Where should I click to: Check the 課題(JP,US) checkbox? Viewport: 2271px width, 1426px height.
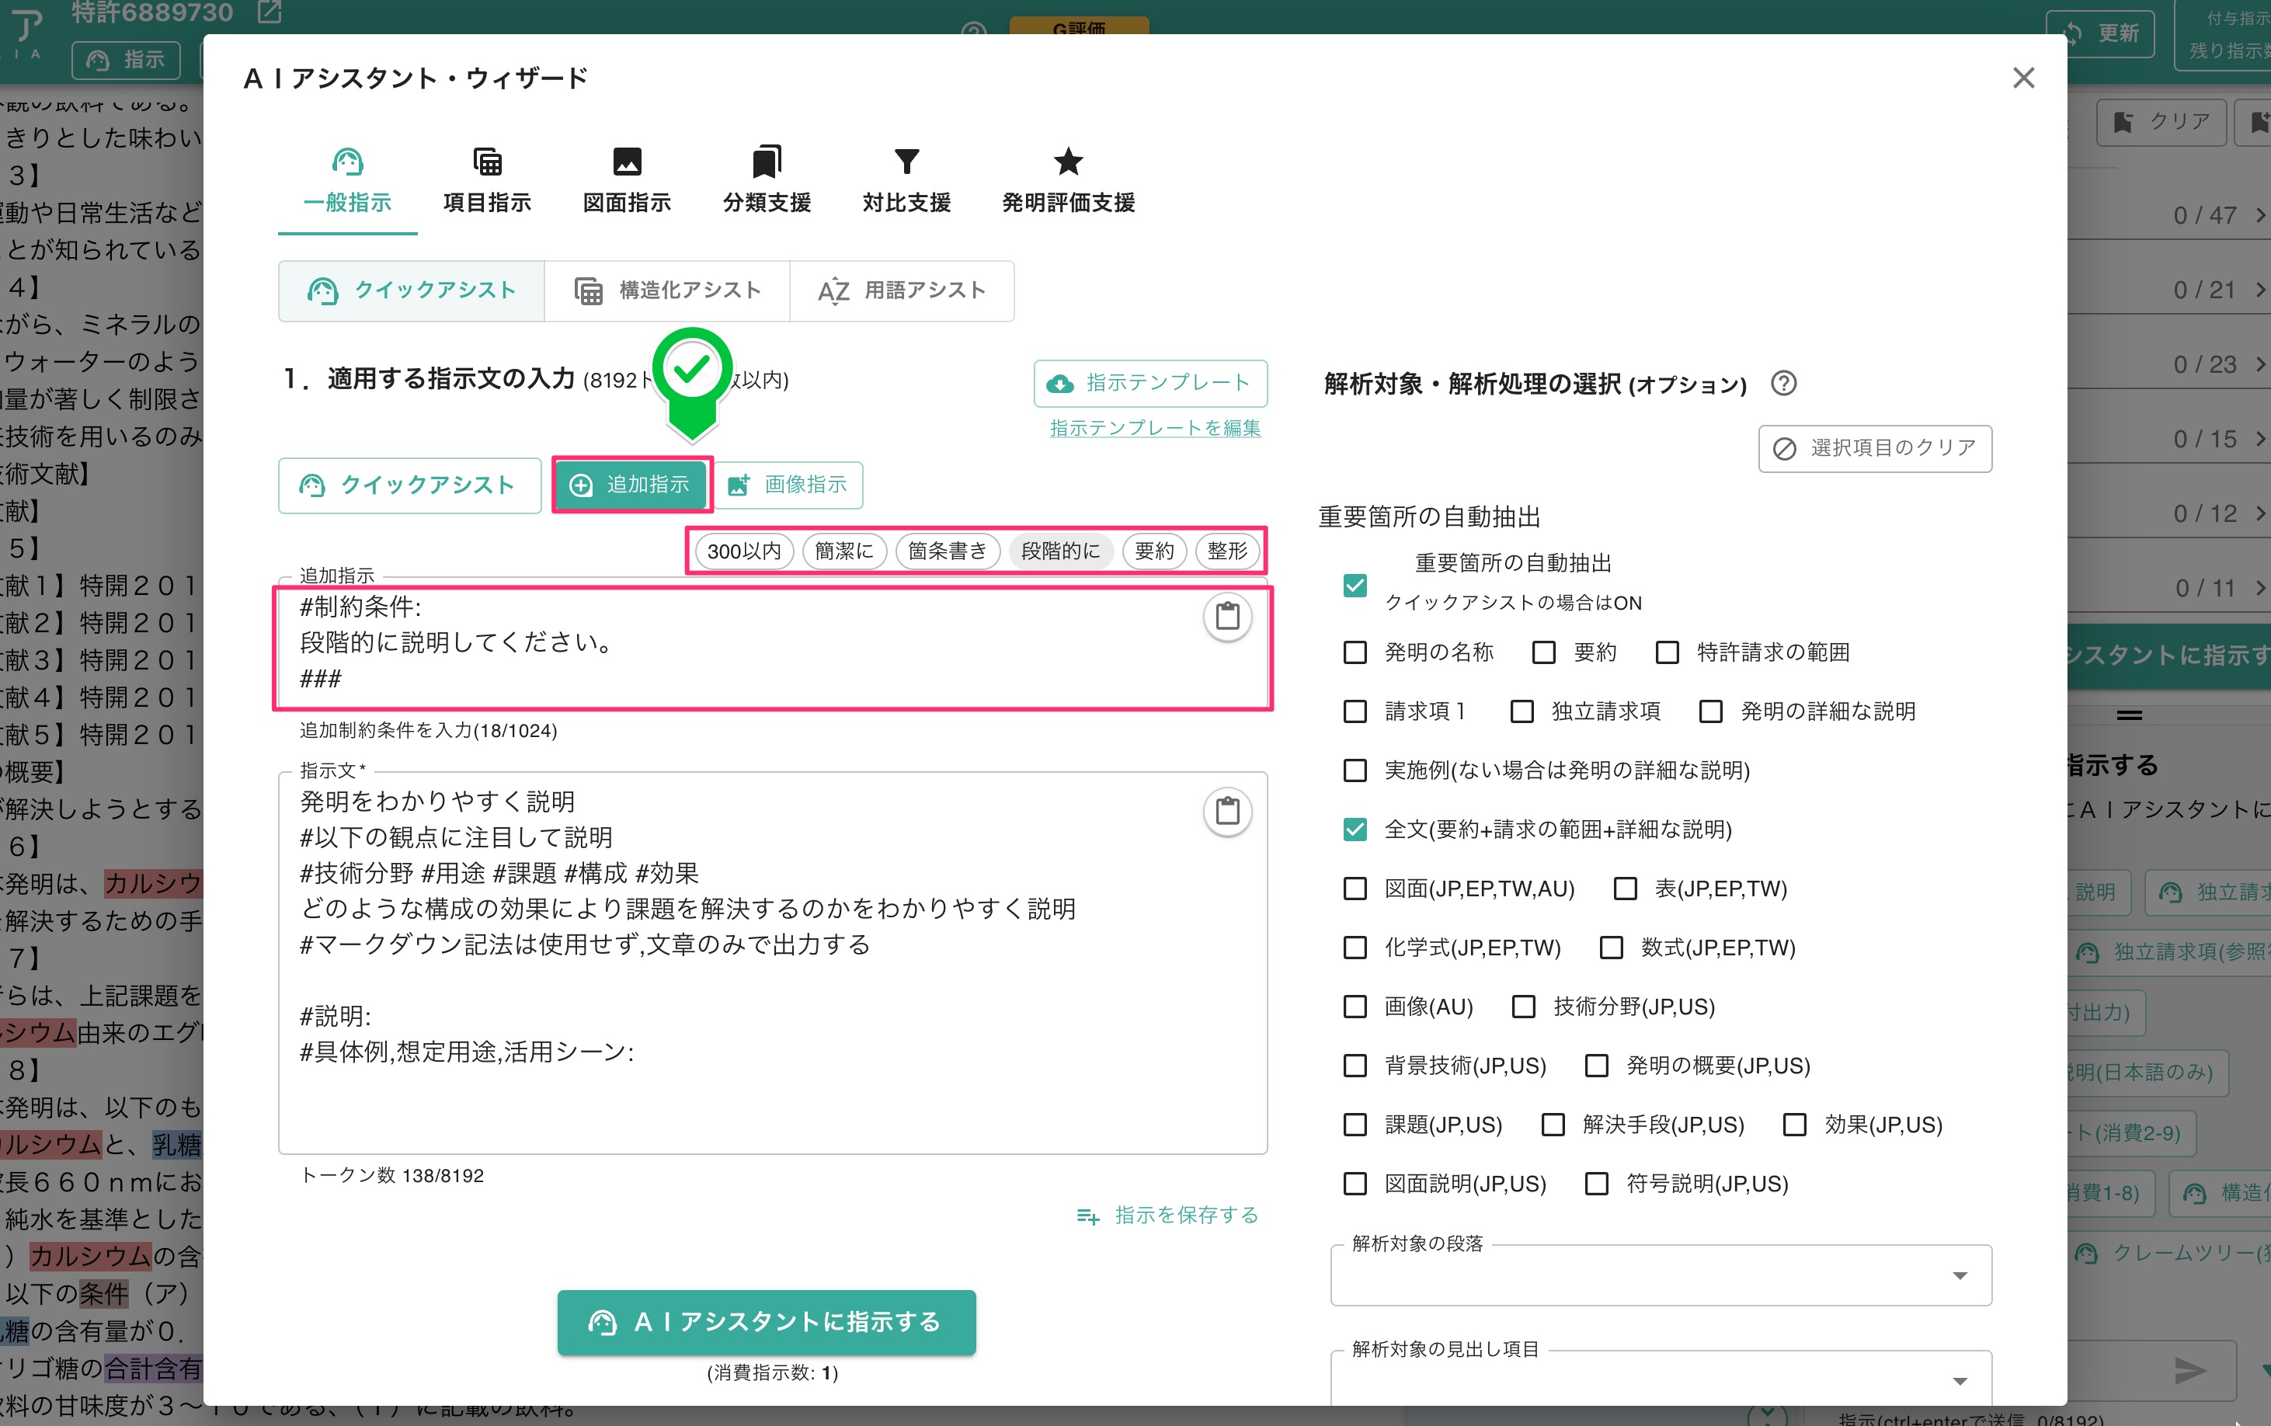(x=1355, y=1125)
